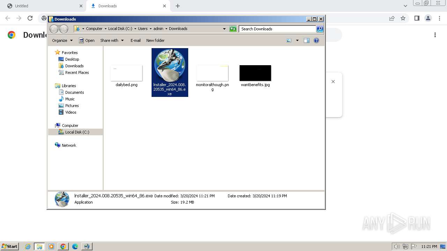This screenshot has height=251, width=447.
Task: Click the Chrome taskbar icon
Action: coord(63,246)
